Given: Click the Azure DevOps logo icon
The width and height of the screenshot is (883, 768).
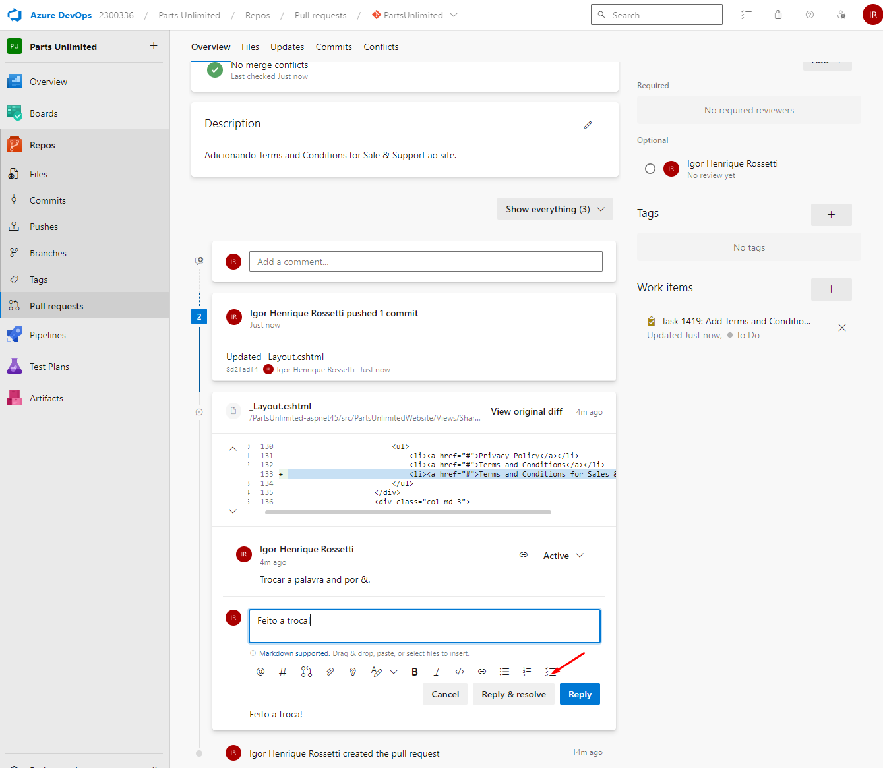Looking at the screenshot, I should (15, 15).
